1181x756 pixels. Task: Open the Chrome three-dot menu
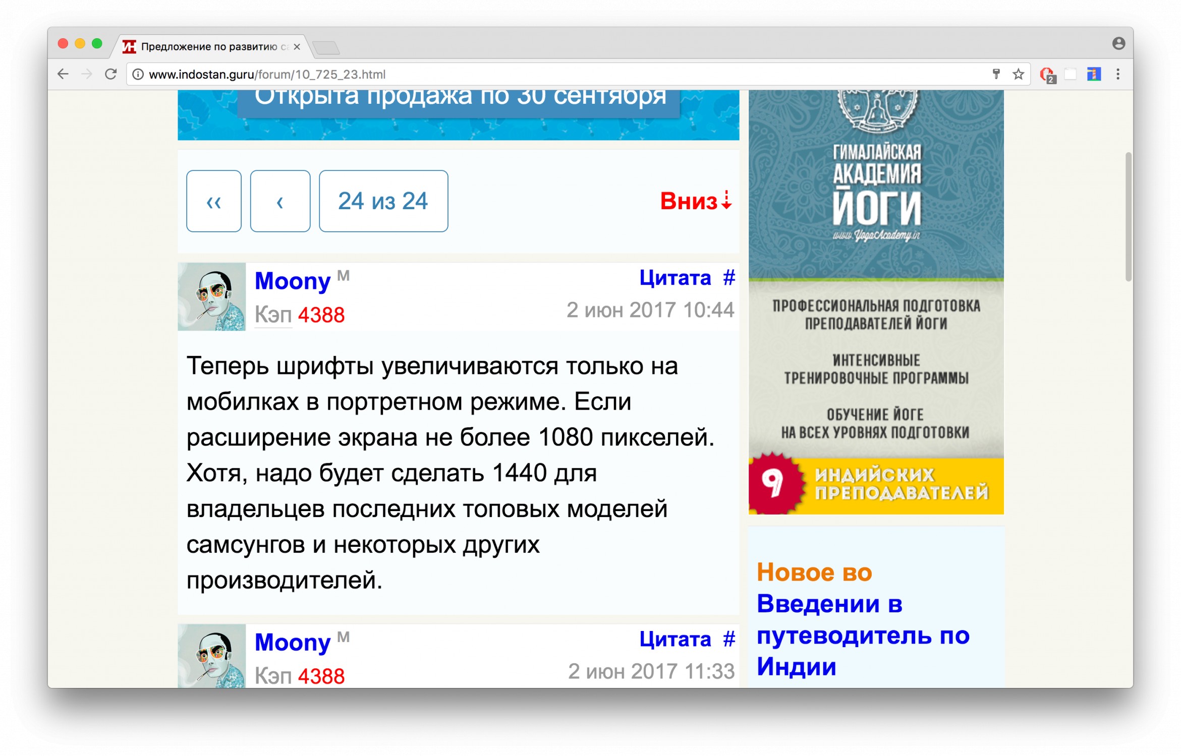(1118, 75)
